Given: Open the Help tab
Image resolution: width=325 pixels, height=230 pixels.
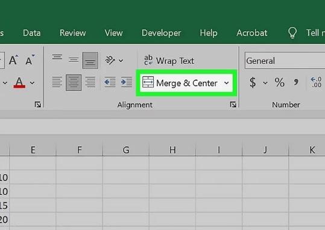Looking at the screenshot, I should coord(209,33).
